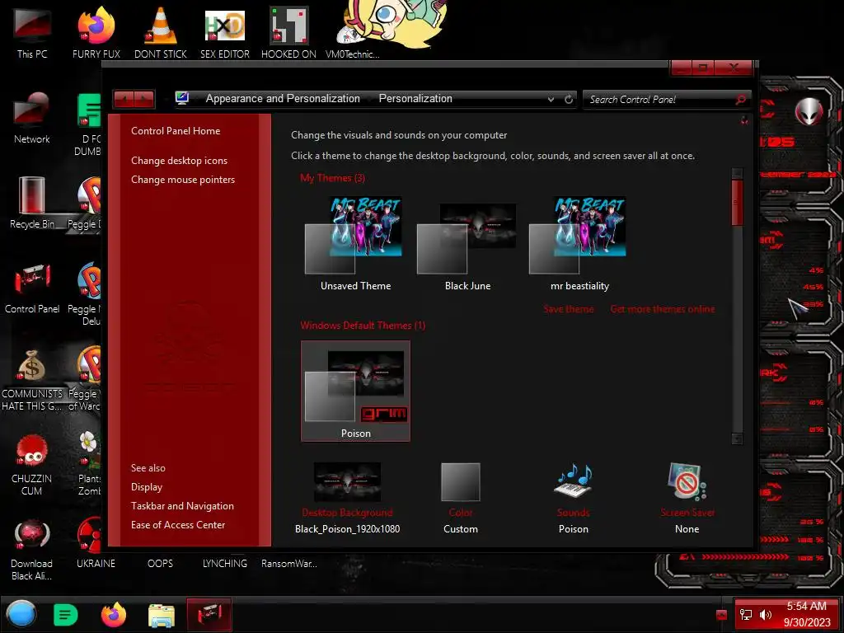Click the search magnifier icon
The height and width of the screenshot is (633, 844).
(741, 99)
